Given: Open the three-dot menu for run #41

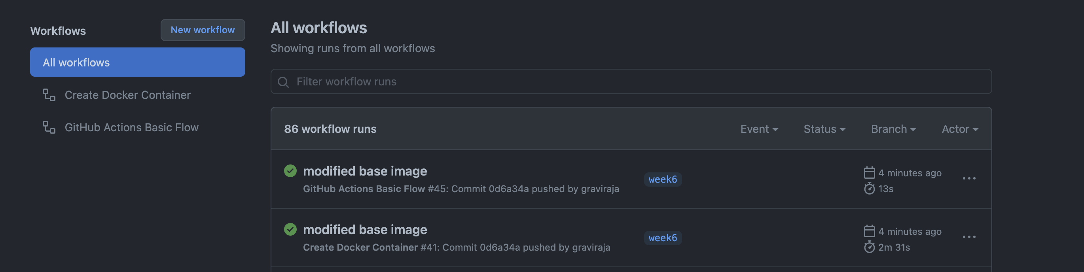Looking at the screenshot, I should pyautogui.click(x=969, y=237).
